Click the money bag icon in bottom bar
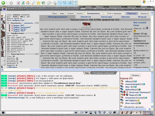 [122, 113]
